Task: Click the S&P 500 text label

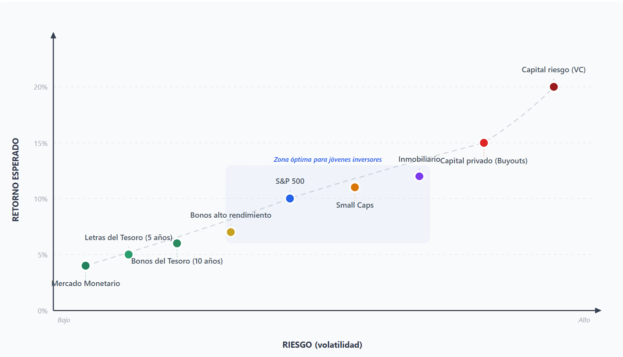Action: point(290,181)
